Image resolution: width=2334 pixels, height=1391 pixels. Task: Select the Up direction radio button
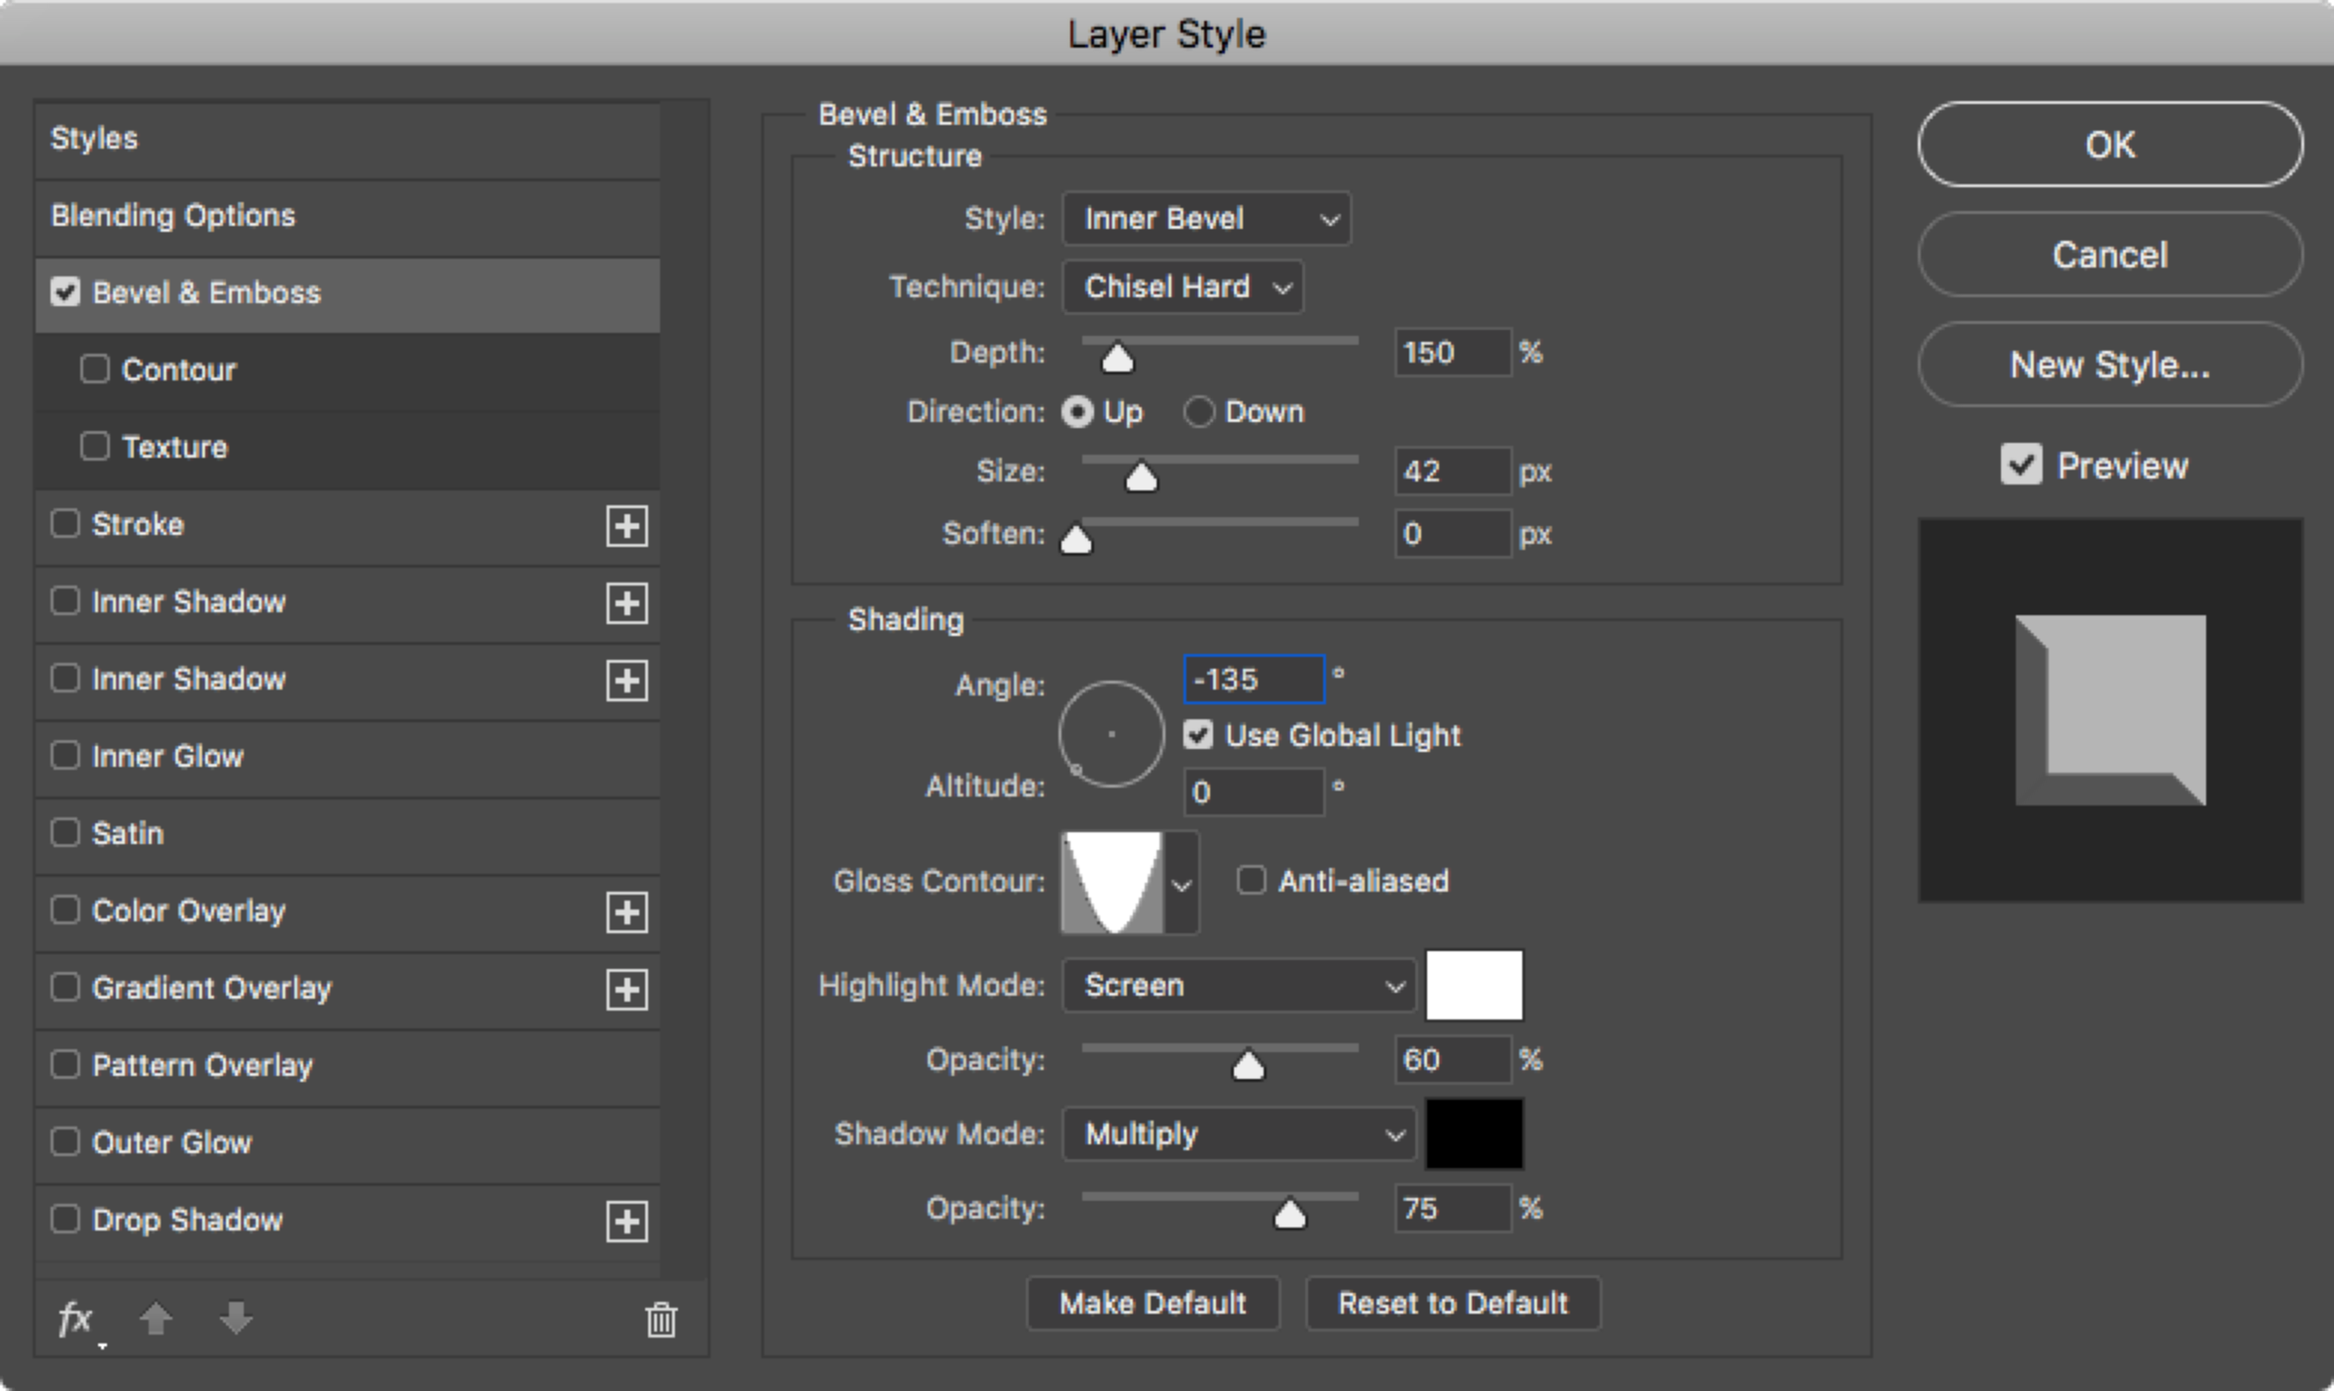point(1077,412)
